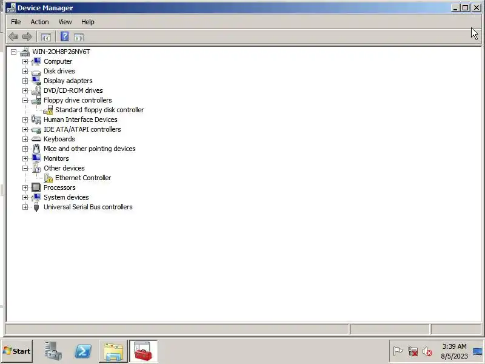
Task: Open Windows Explorer from the taskbar
Action: point(113,351)
